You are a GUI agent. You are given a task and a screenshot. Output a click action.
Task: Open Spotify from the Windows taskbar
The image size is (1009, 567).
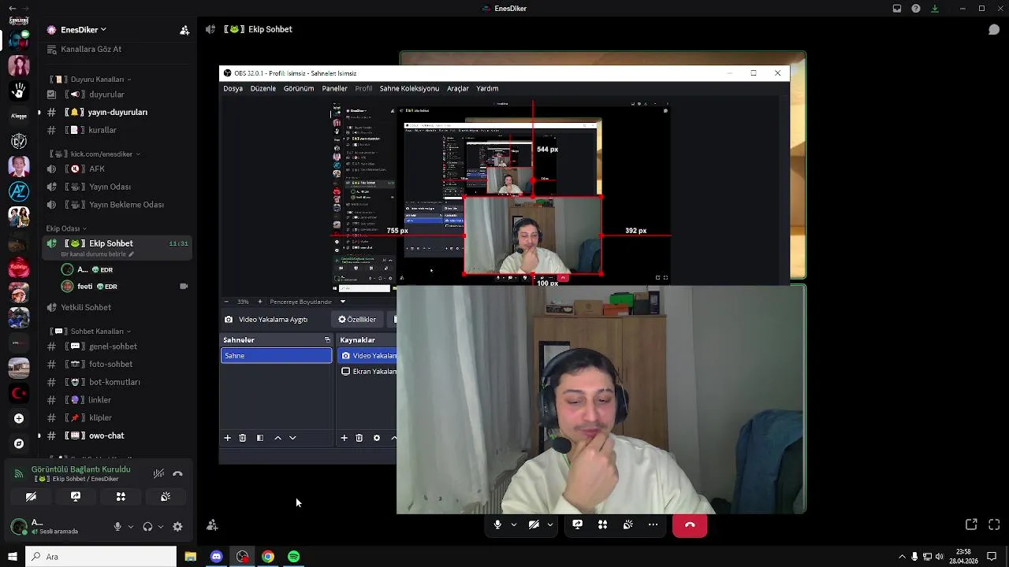pyautogui.click(x=293, y=557)
